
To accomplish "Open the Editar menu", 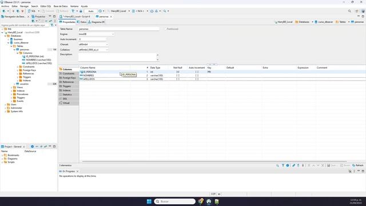I will [15, 6].
